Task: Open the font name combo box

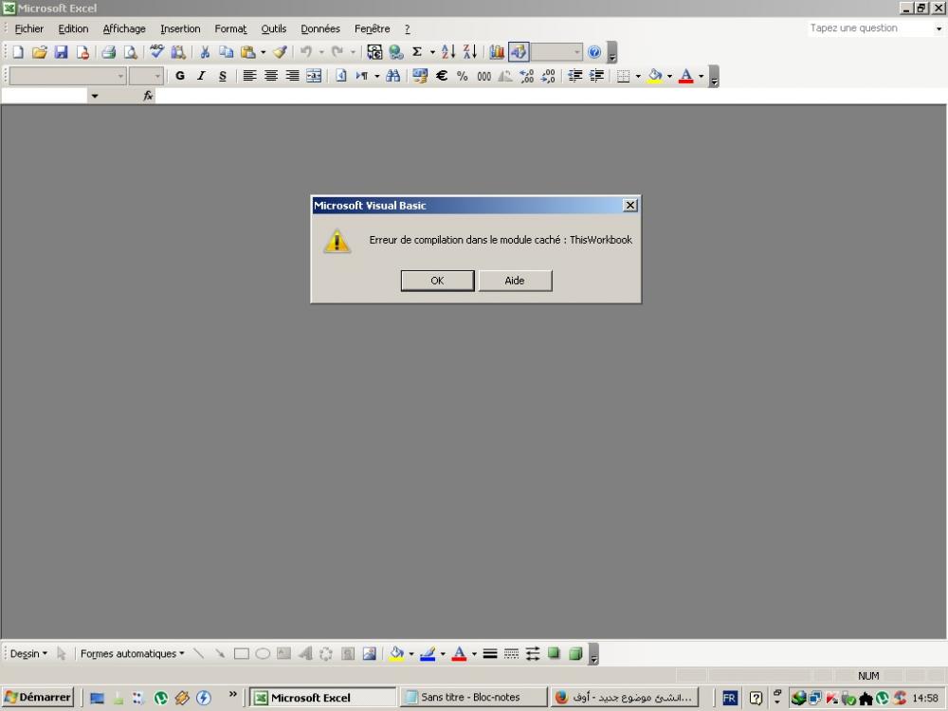Action: click(67, 76)
